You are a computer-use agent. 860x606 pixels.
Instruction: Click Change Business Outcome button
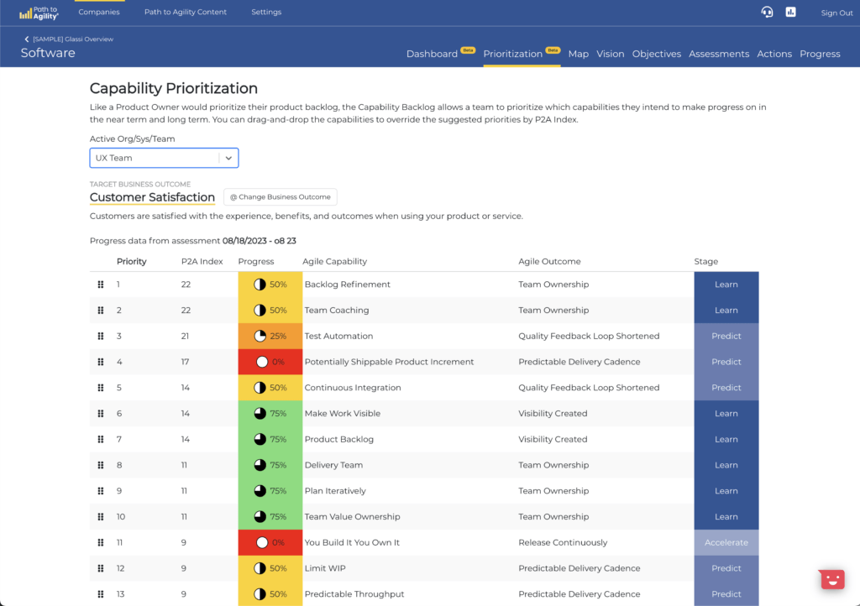(281, 196)
